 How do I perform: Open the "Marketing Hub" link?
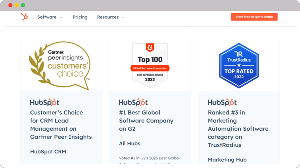[227, 160]
